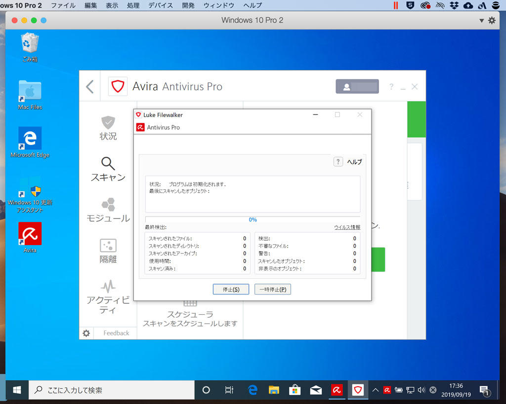The image size is (506, 404).
Task: Click 一時停止(P) to pause the scan
Action: point(273,289)
